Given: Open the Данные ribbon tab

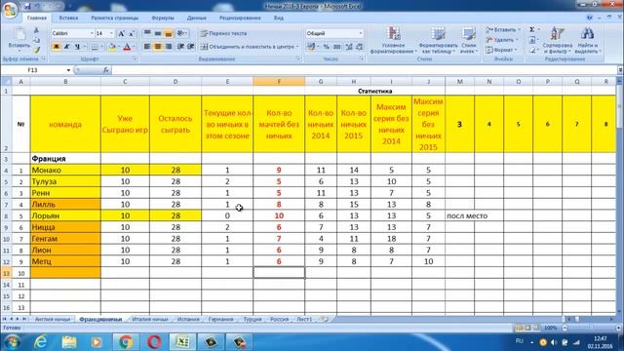Looking at the screenshot, I should tap(197, 18).
